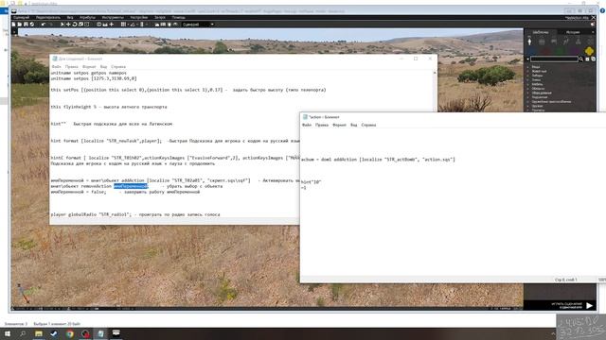This screenshot has height=340, width=606.
Task: Click highlighted selected word in left Notepad
Action: tap(131, 186)
